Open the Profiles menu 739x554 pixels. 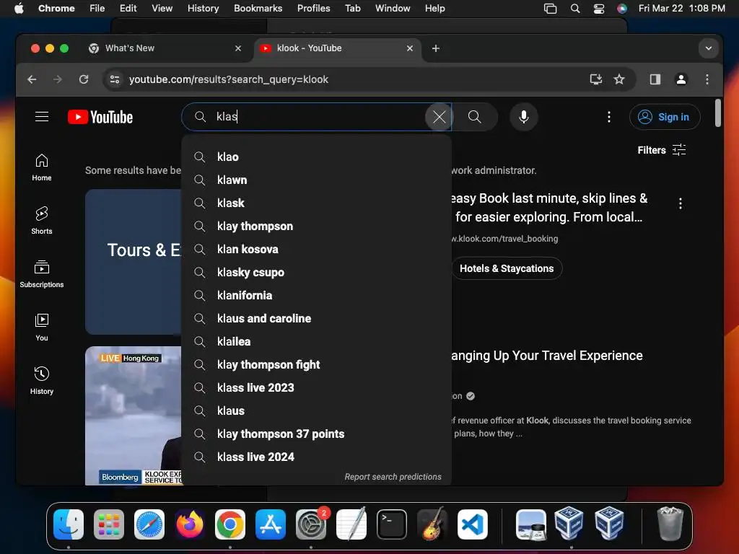tap(313, 8)
